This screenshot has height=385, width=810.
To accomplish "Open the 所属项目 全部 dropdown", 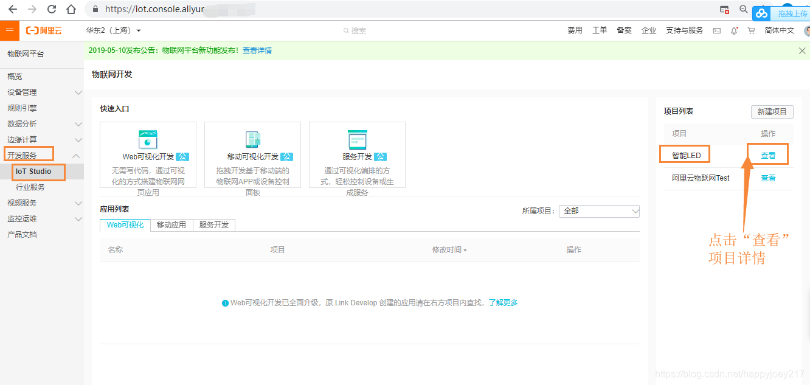I will click(x=599, y=211).
